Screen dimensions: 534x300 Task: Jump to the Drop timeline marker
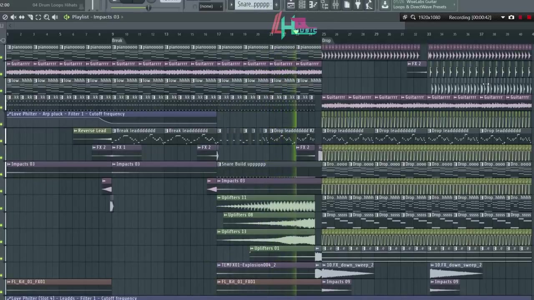point(326,41)
